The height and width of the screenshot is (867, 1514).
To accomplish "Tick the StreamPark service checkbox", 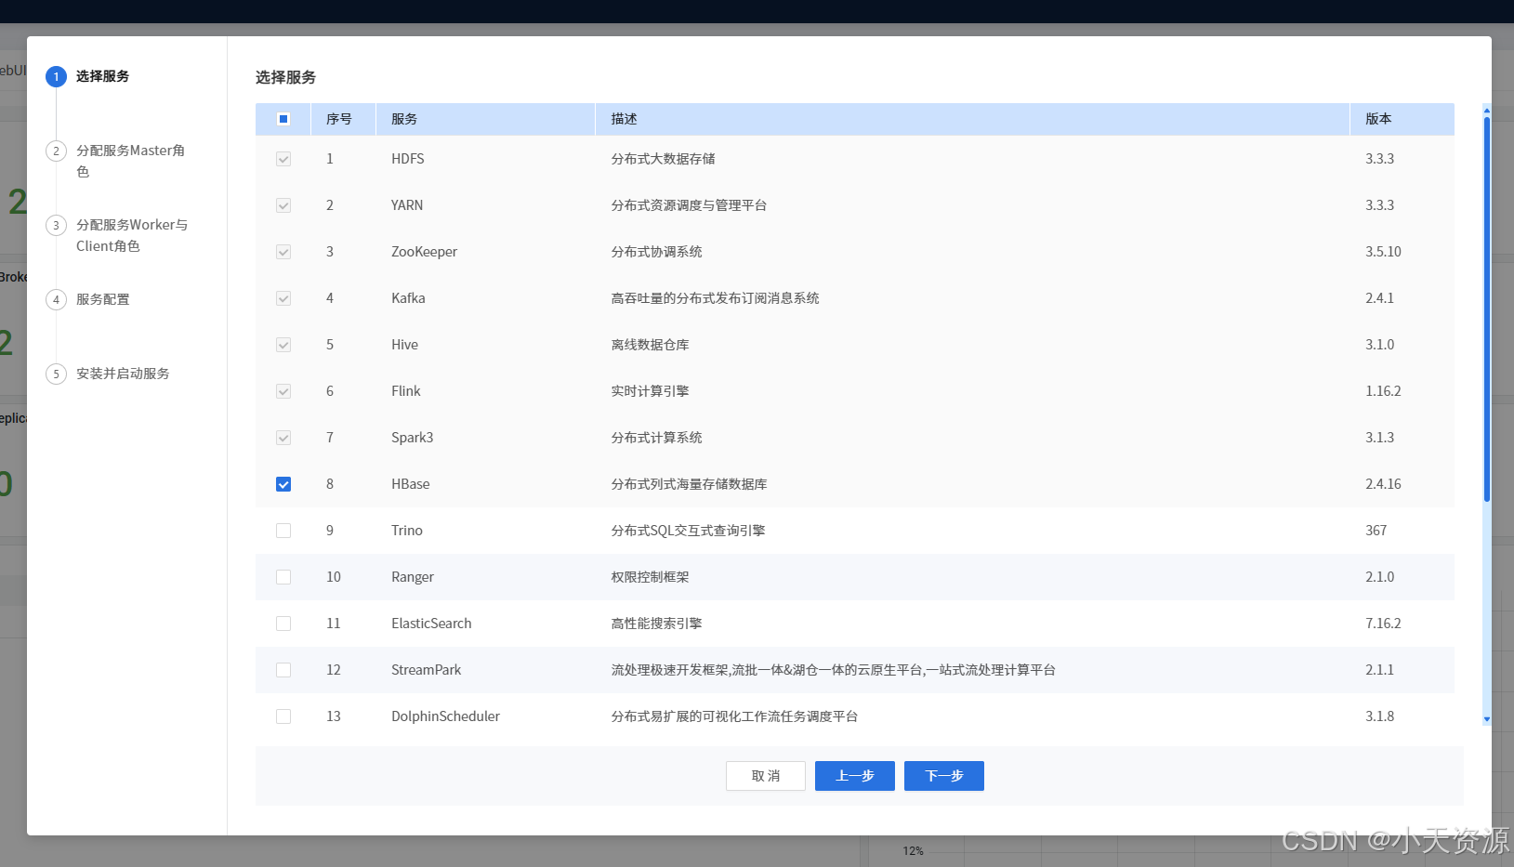I will (283, 670).
